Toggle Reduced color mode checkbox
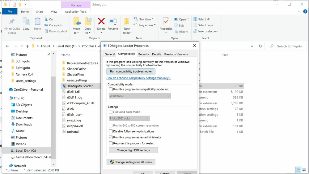This screenshot has width=309, height=174. coord(111,112)
